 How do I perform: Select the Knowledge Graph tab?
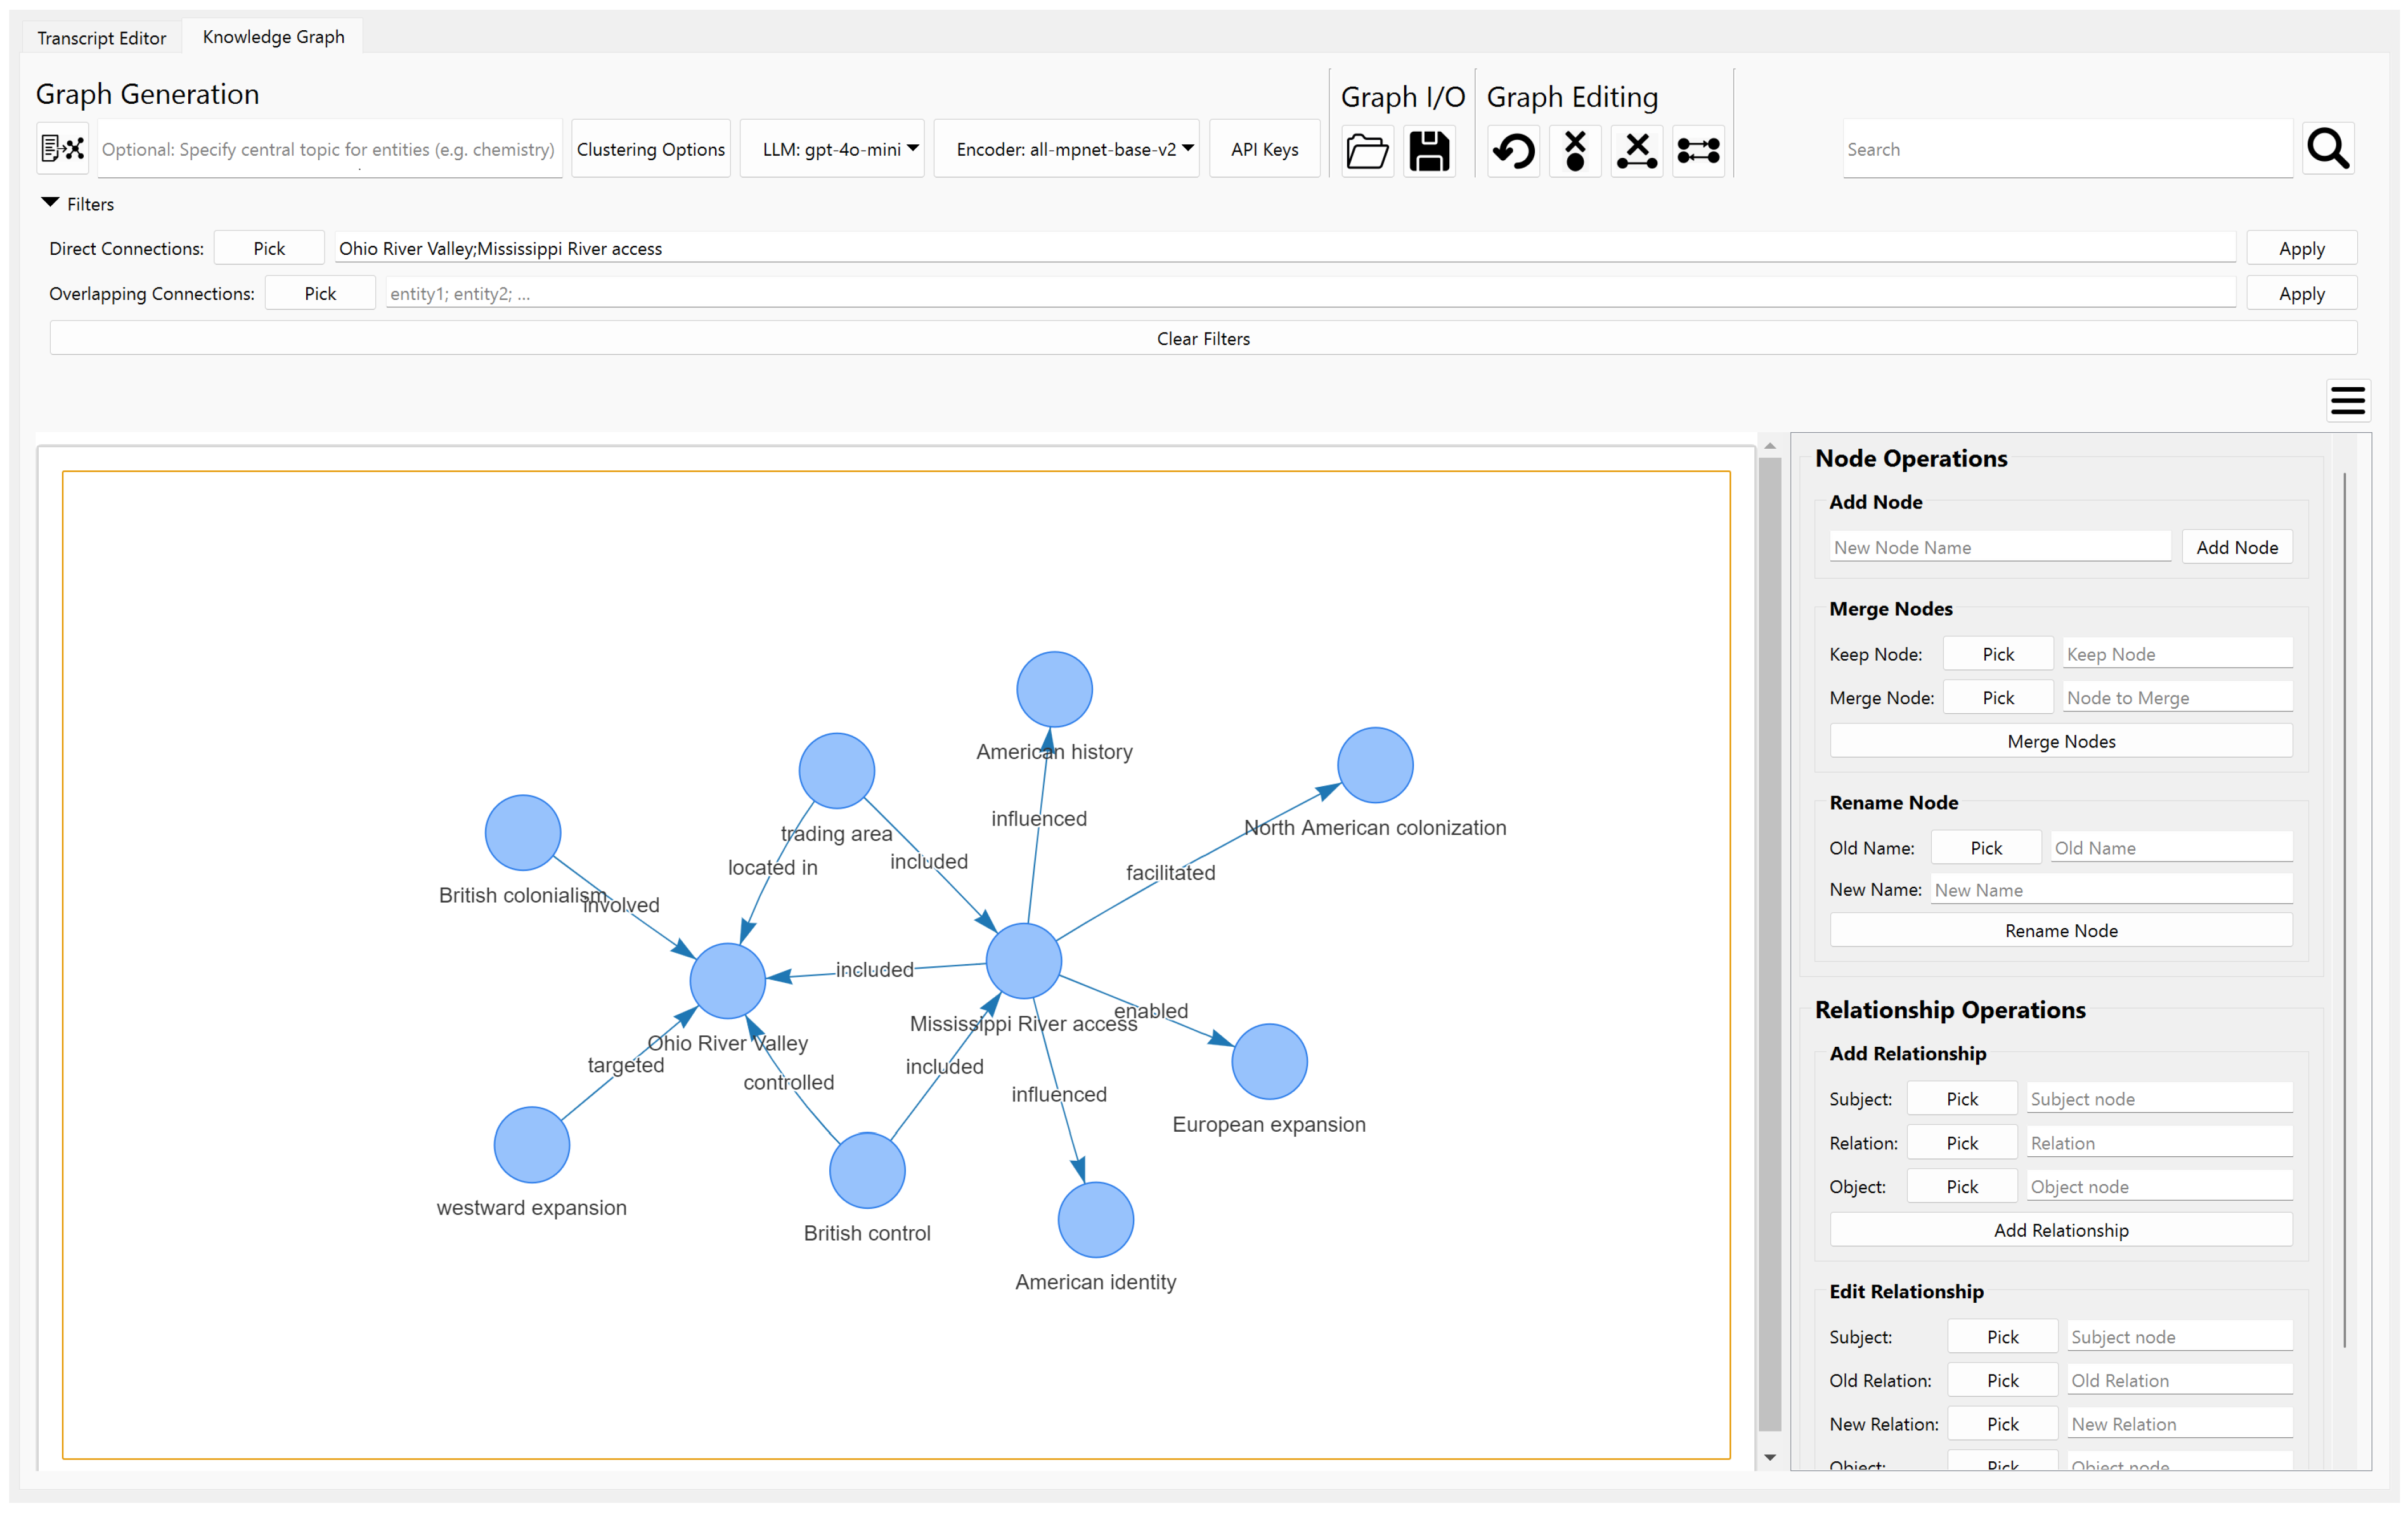tap(273, 37)
